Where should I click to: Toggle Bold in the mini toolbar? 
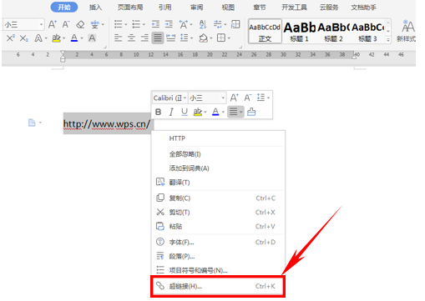tap(158, 112)
